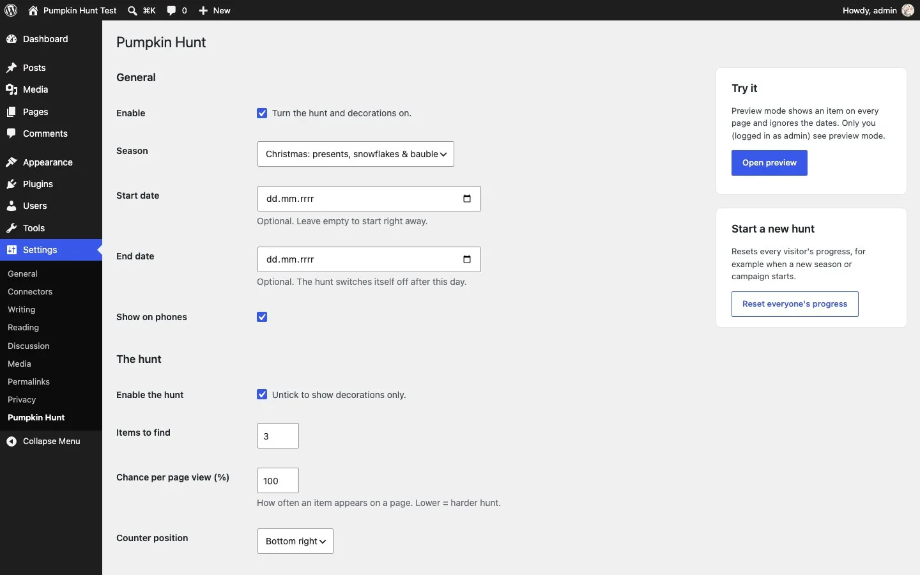Select the Pumpkin Hunt submenu item
920x575 pixels.
(36, 417)
